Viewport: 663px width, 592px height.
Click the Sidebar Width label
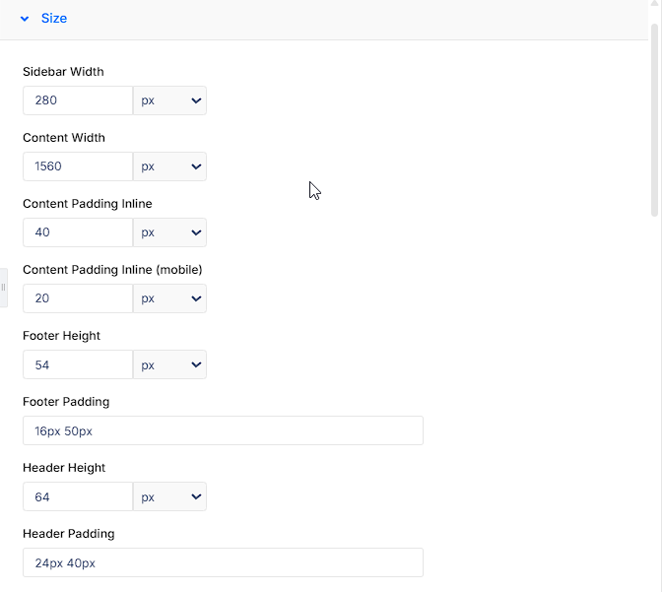point(63,72)
